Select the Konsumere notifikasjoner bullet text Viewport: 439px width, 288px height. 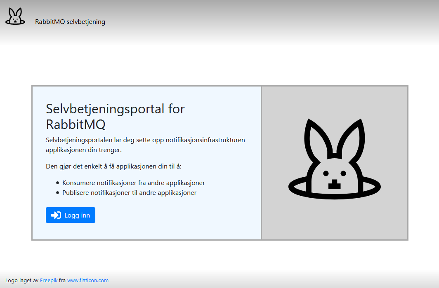[134, 183]
